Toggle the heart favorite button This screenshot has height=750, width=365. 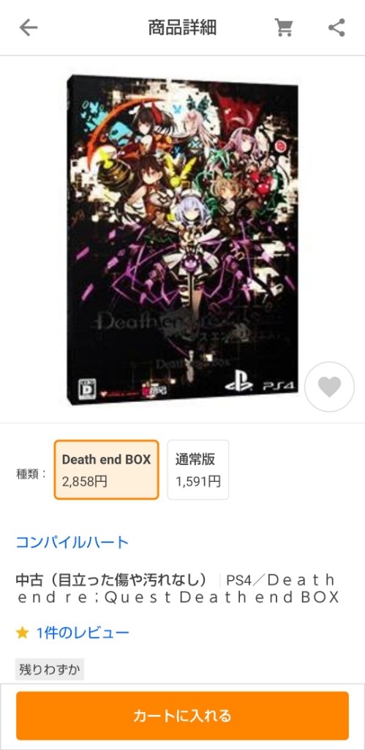(330, 387)
